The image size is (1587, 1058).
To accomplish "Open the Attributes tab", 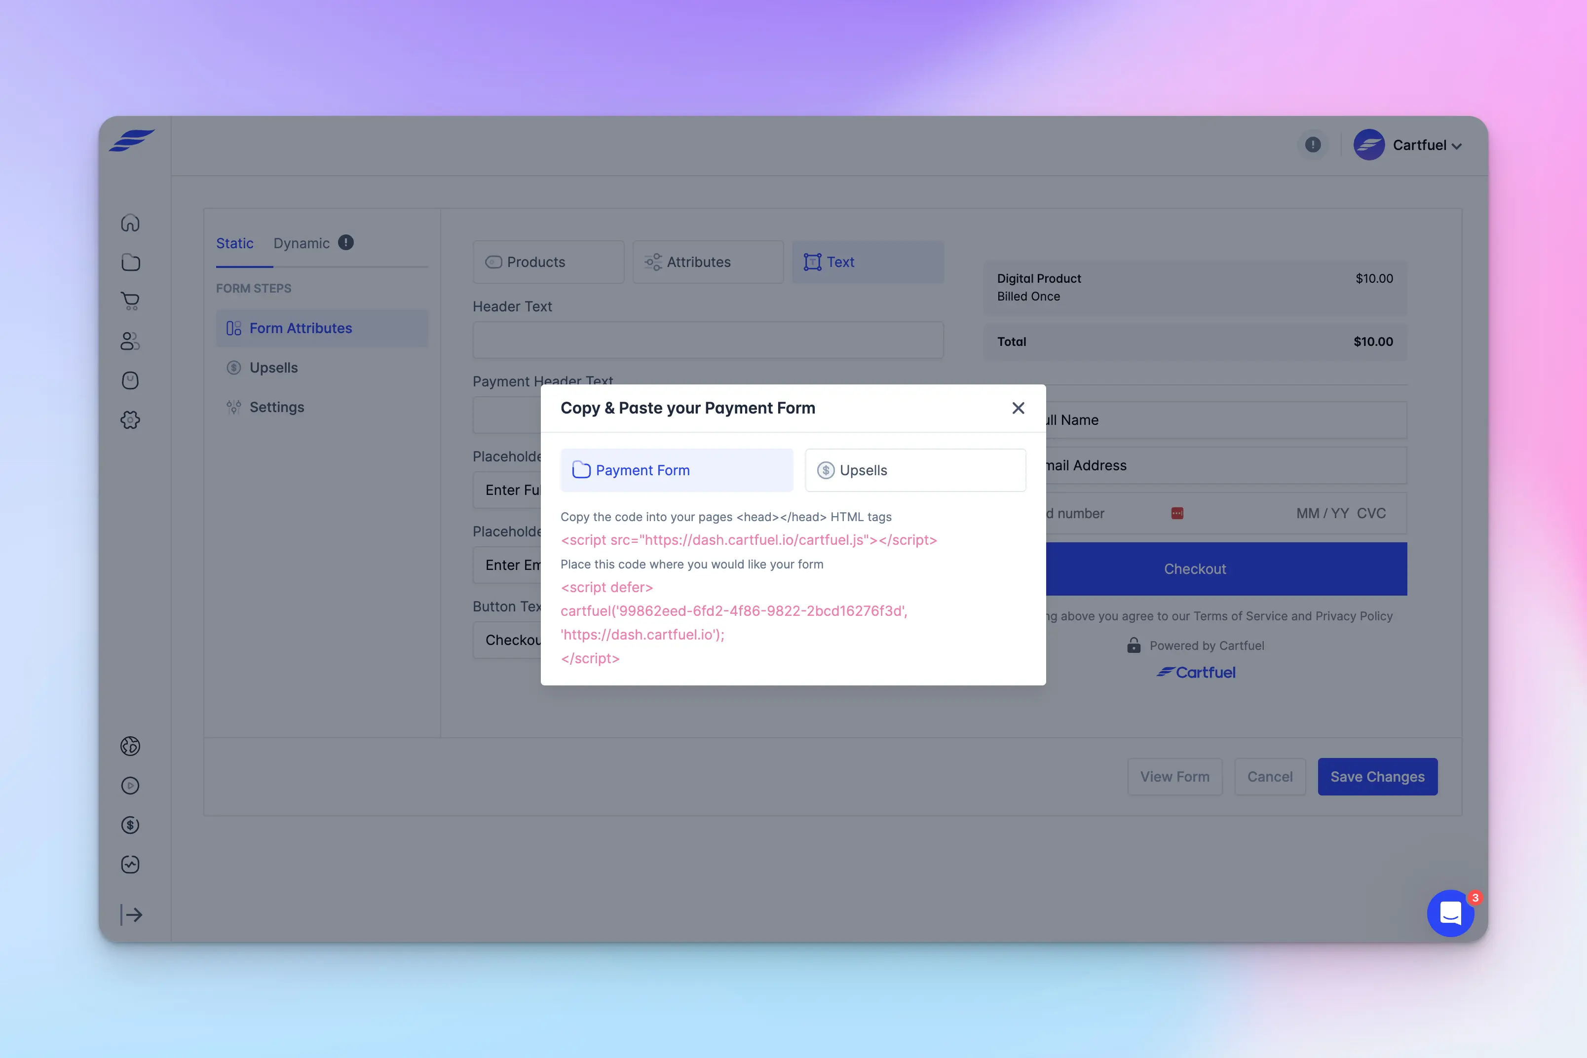I will click(709, 262).
